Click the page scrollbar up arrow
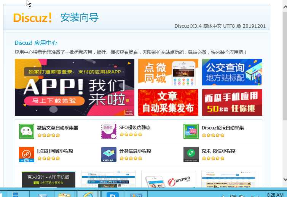The image size is (287, 197). tap(285, 7)
